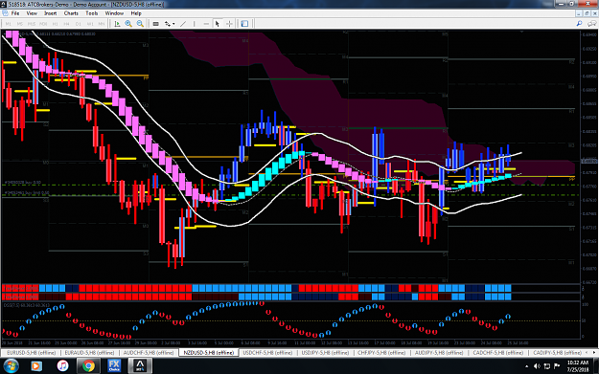The height and width of the screenshot is (374, 599).
Task: Open the Charts menu
Action: pyautogui.click(x=71, y=13)
